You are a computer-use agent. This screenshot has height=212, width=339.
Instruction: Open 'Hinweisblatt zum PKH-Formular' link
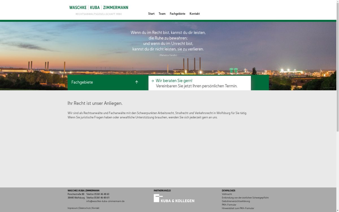(238, 208)
